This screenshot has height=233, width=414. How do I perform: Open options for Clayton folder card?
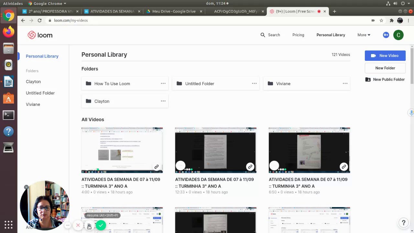click(x=163, y=101)
